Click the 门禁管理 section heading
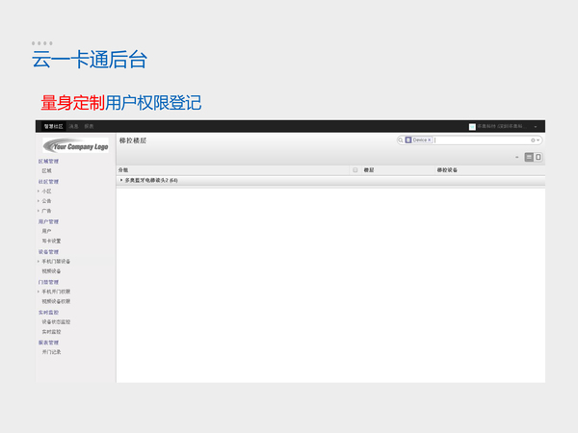Viewport: 578px width, 433px height. click(x=49, y=282)
